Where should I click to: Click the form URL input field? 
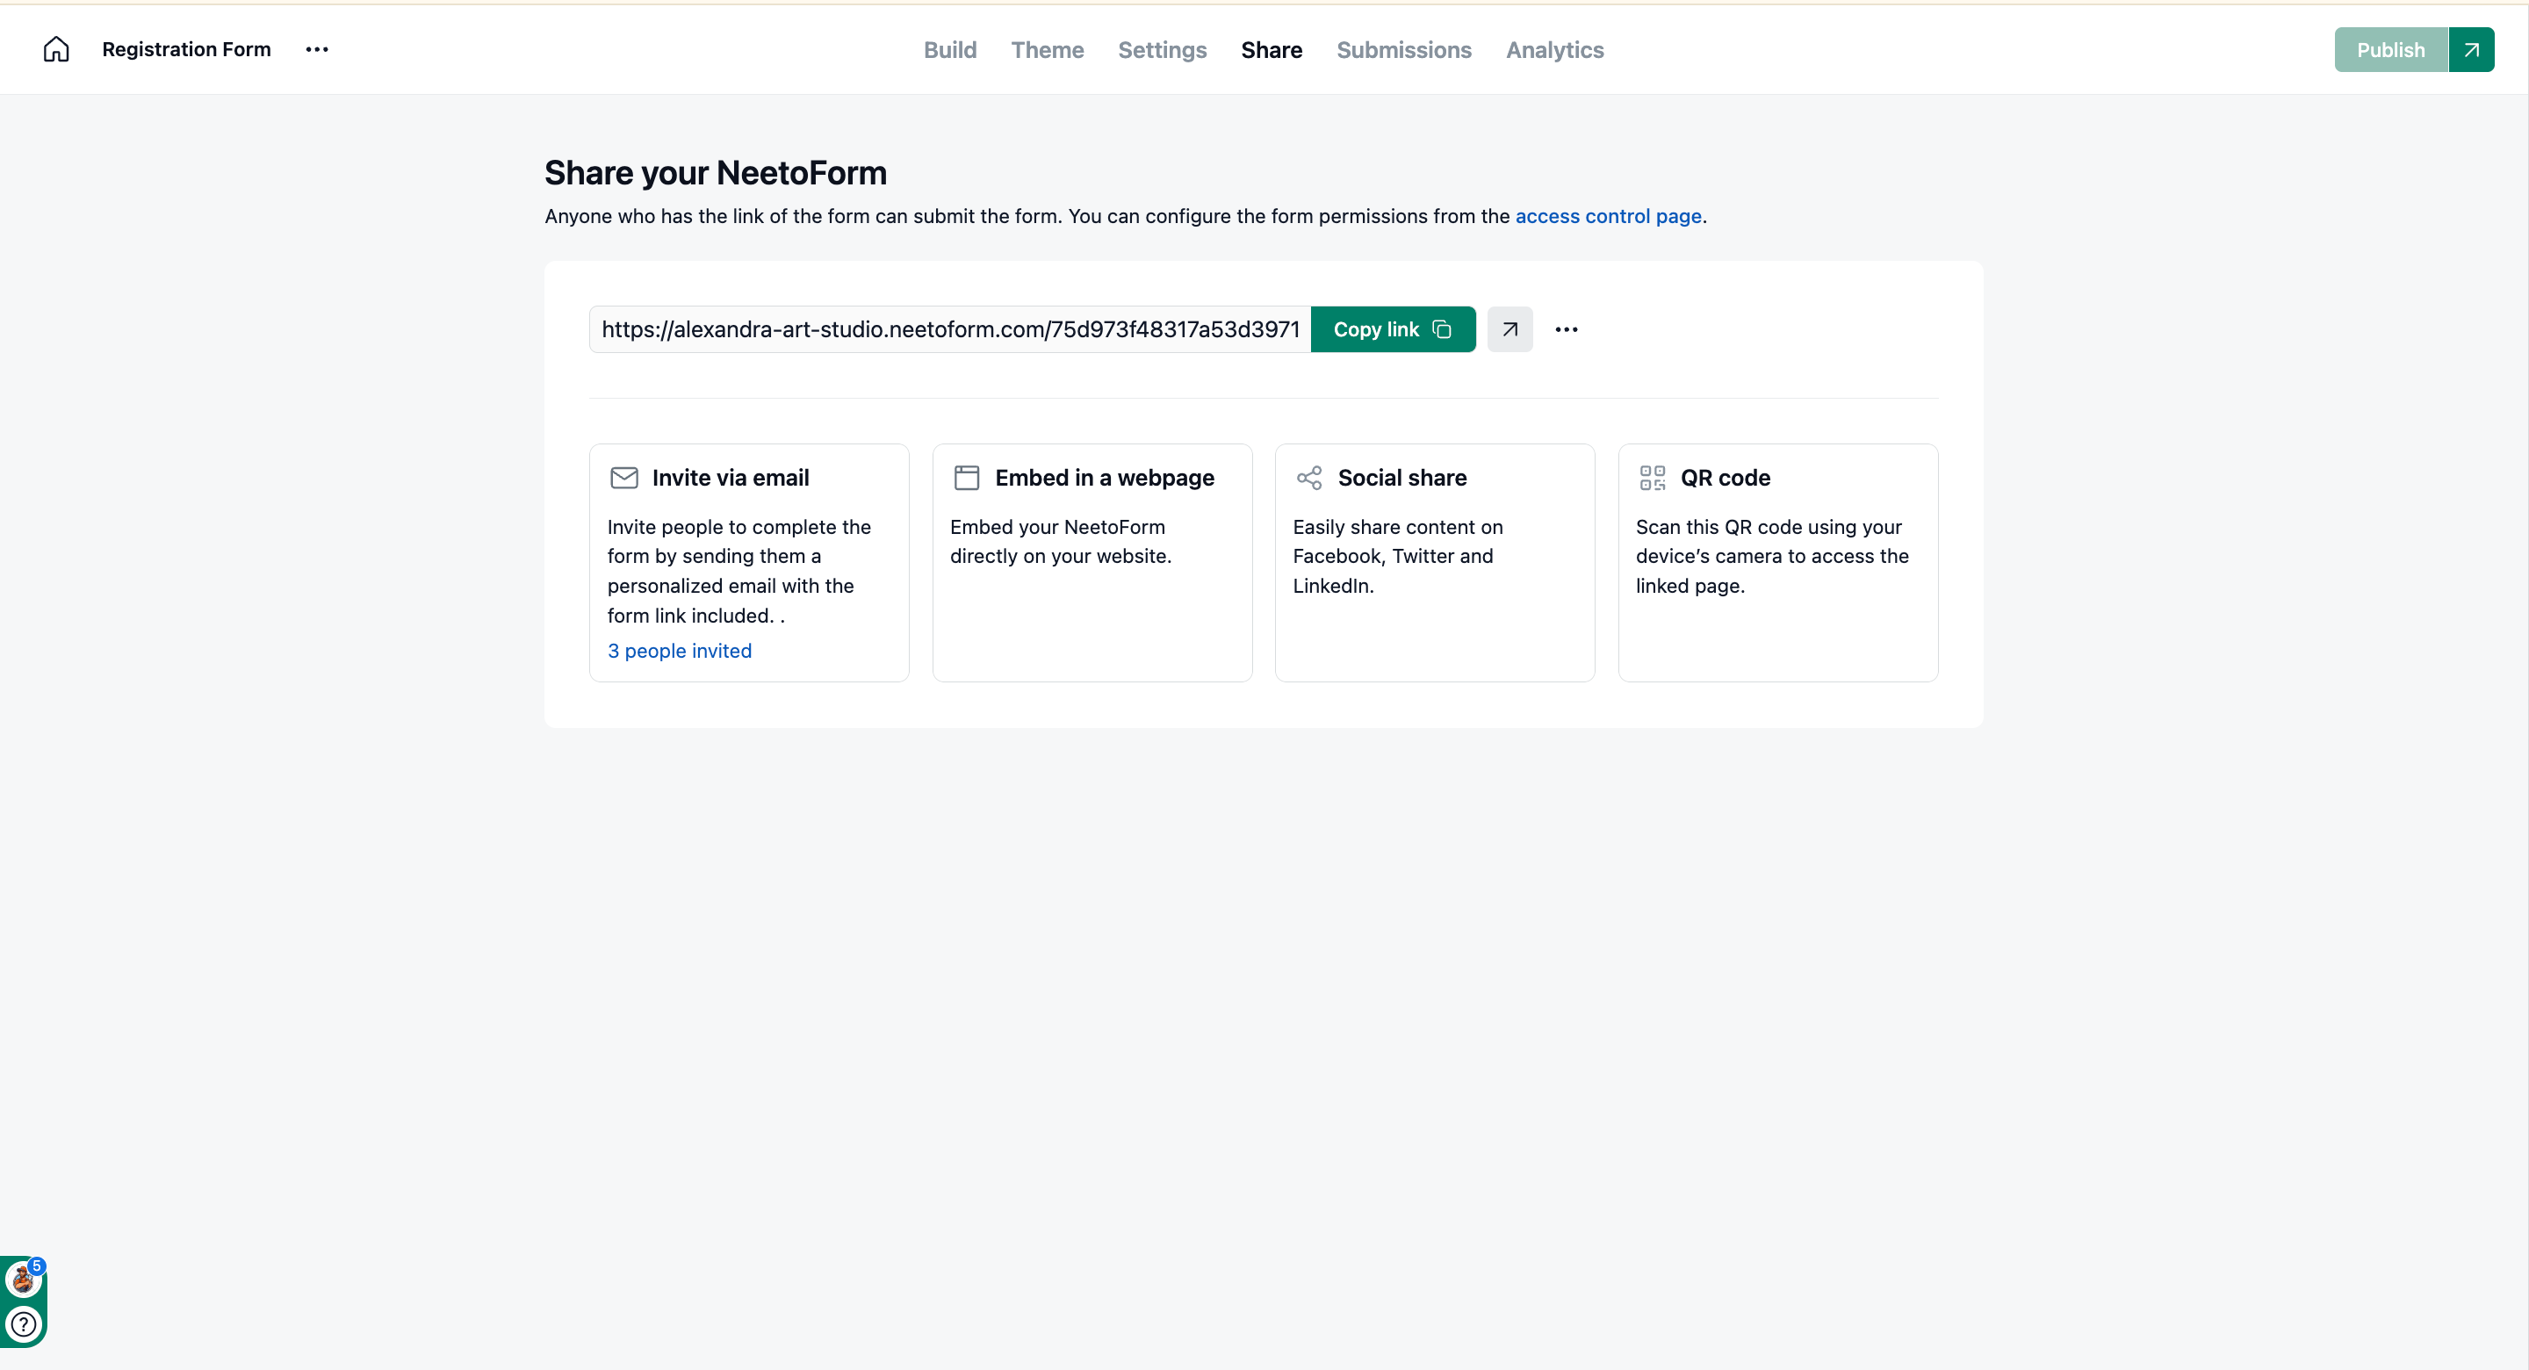click(x=949, y=329)
